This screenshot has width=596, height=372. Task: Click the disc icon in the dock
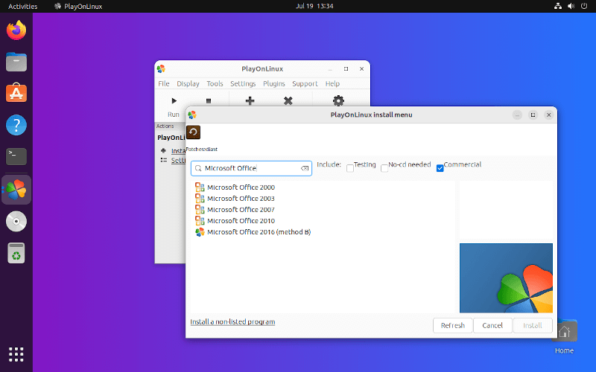16,221
